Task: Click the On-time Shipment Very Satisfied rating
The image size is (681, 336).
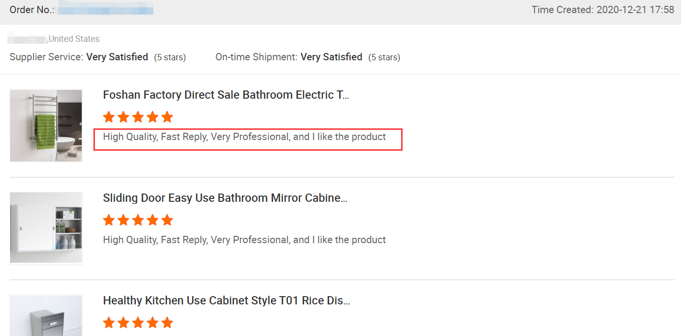Action: [x=331, y=57]
